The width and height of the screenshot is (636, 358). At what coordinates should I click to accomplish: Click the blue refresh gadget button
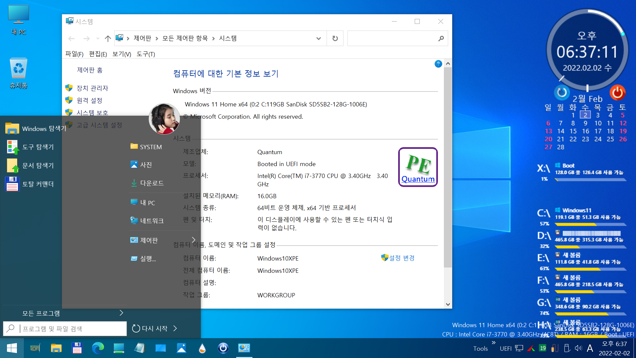click(x=562, y=92)
